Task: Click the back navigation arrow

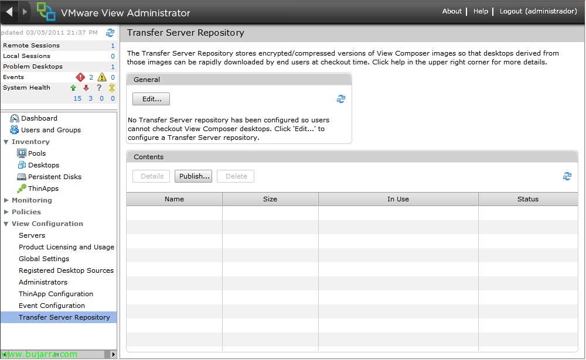Action: tap(9, 12)
